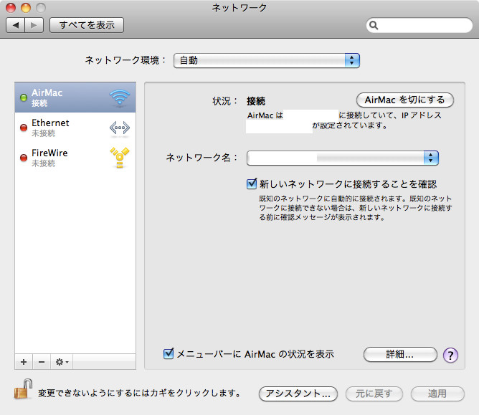Image resolution: width=479 pixels, height=415 pixels.
Task: Open the 詳細... advanced settings
Action: pyautogui.click(x=400, y=354)
